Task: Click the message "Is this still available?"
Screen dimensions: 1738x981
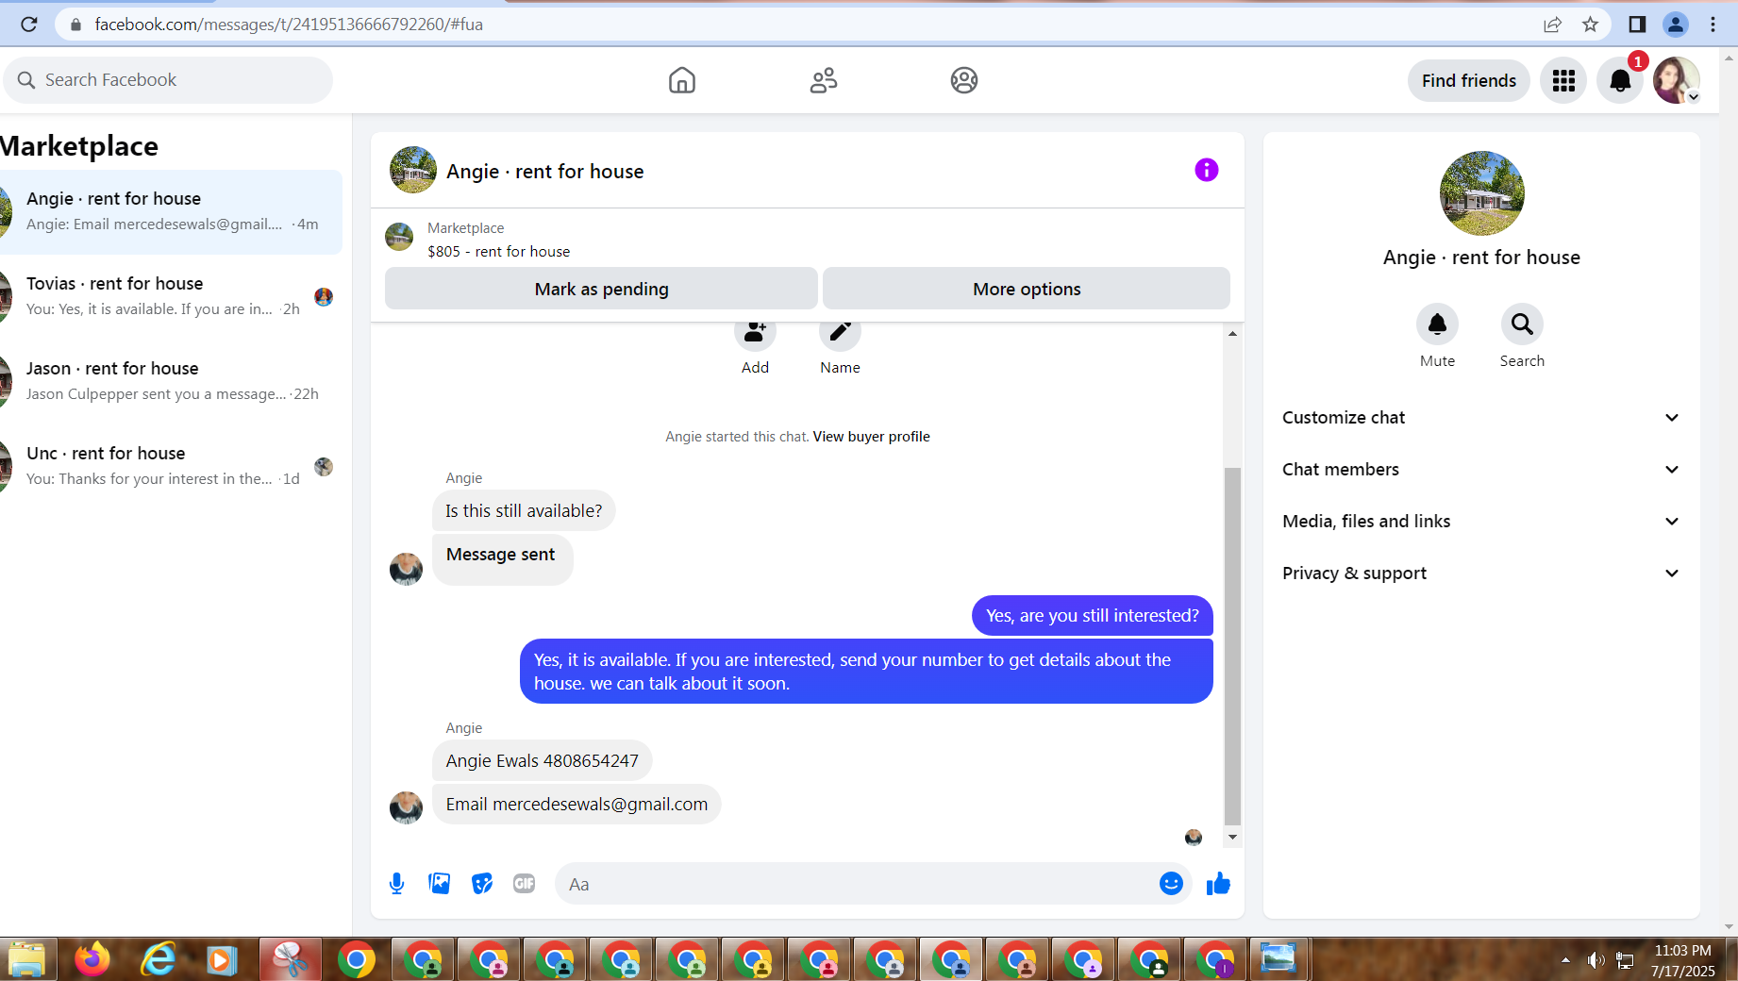Action: point(524,511)
